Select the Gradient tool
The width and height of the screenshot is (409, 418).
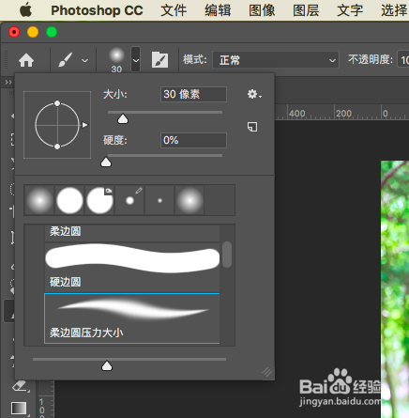coord(20,408)
